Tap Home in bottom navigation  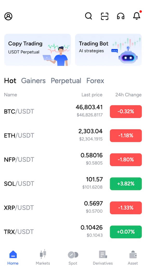pyautogui.click(x=13, y=257)
